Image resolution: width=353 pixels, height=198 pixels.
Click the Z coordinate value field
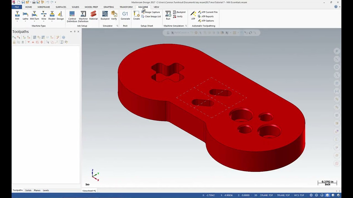coord(245,195)
